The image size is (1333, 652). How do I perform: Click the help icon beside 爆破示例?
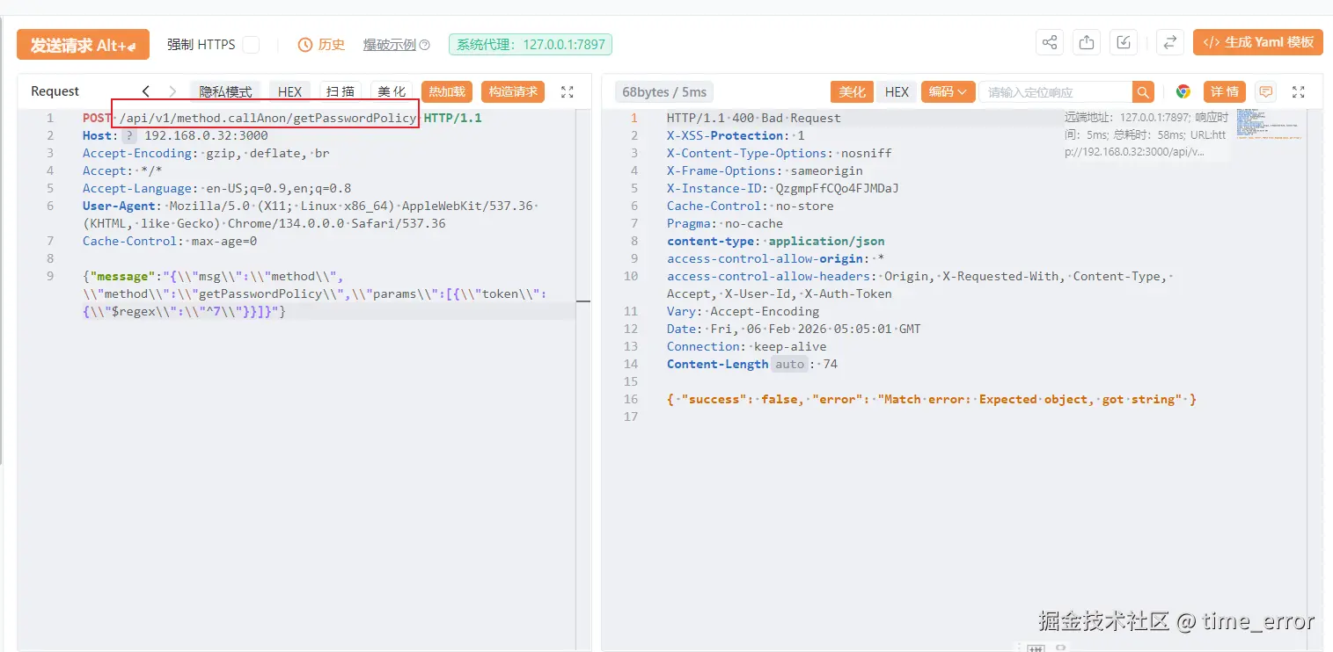pyautogui.click(x=425, y=45)
